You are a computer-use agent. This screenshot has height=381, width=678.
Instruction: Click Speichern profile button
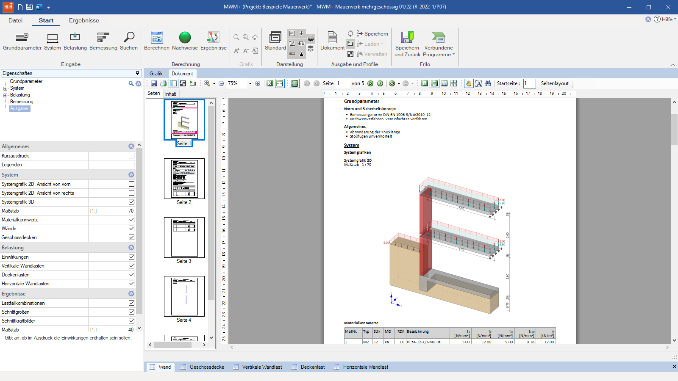pyautogui.click(x=372, y=33)
